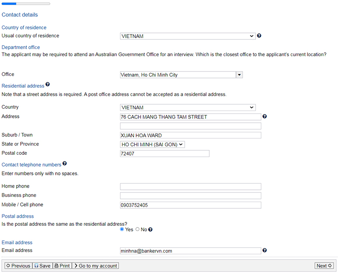Screen dimensions: 338x274
Task: Open residential address Country dropdown
Action: (187, 107)
